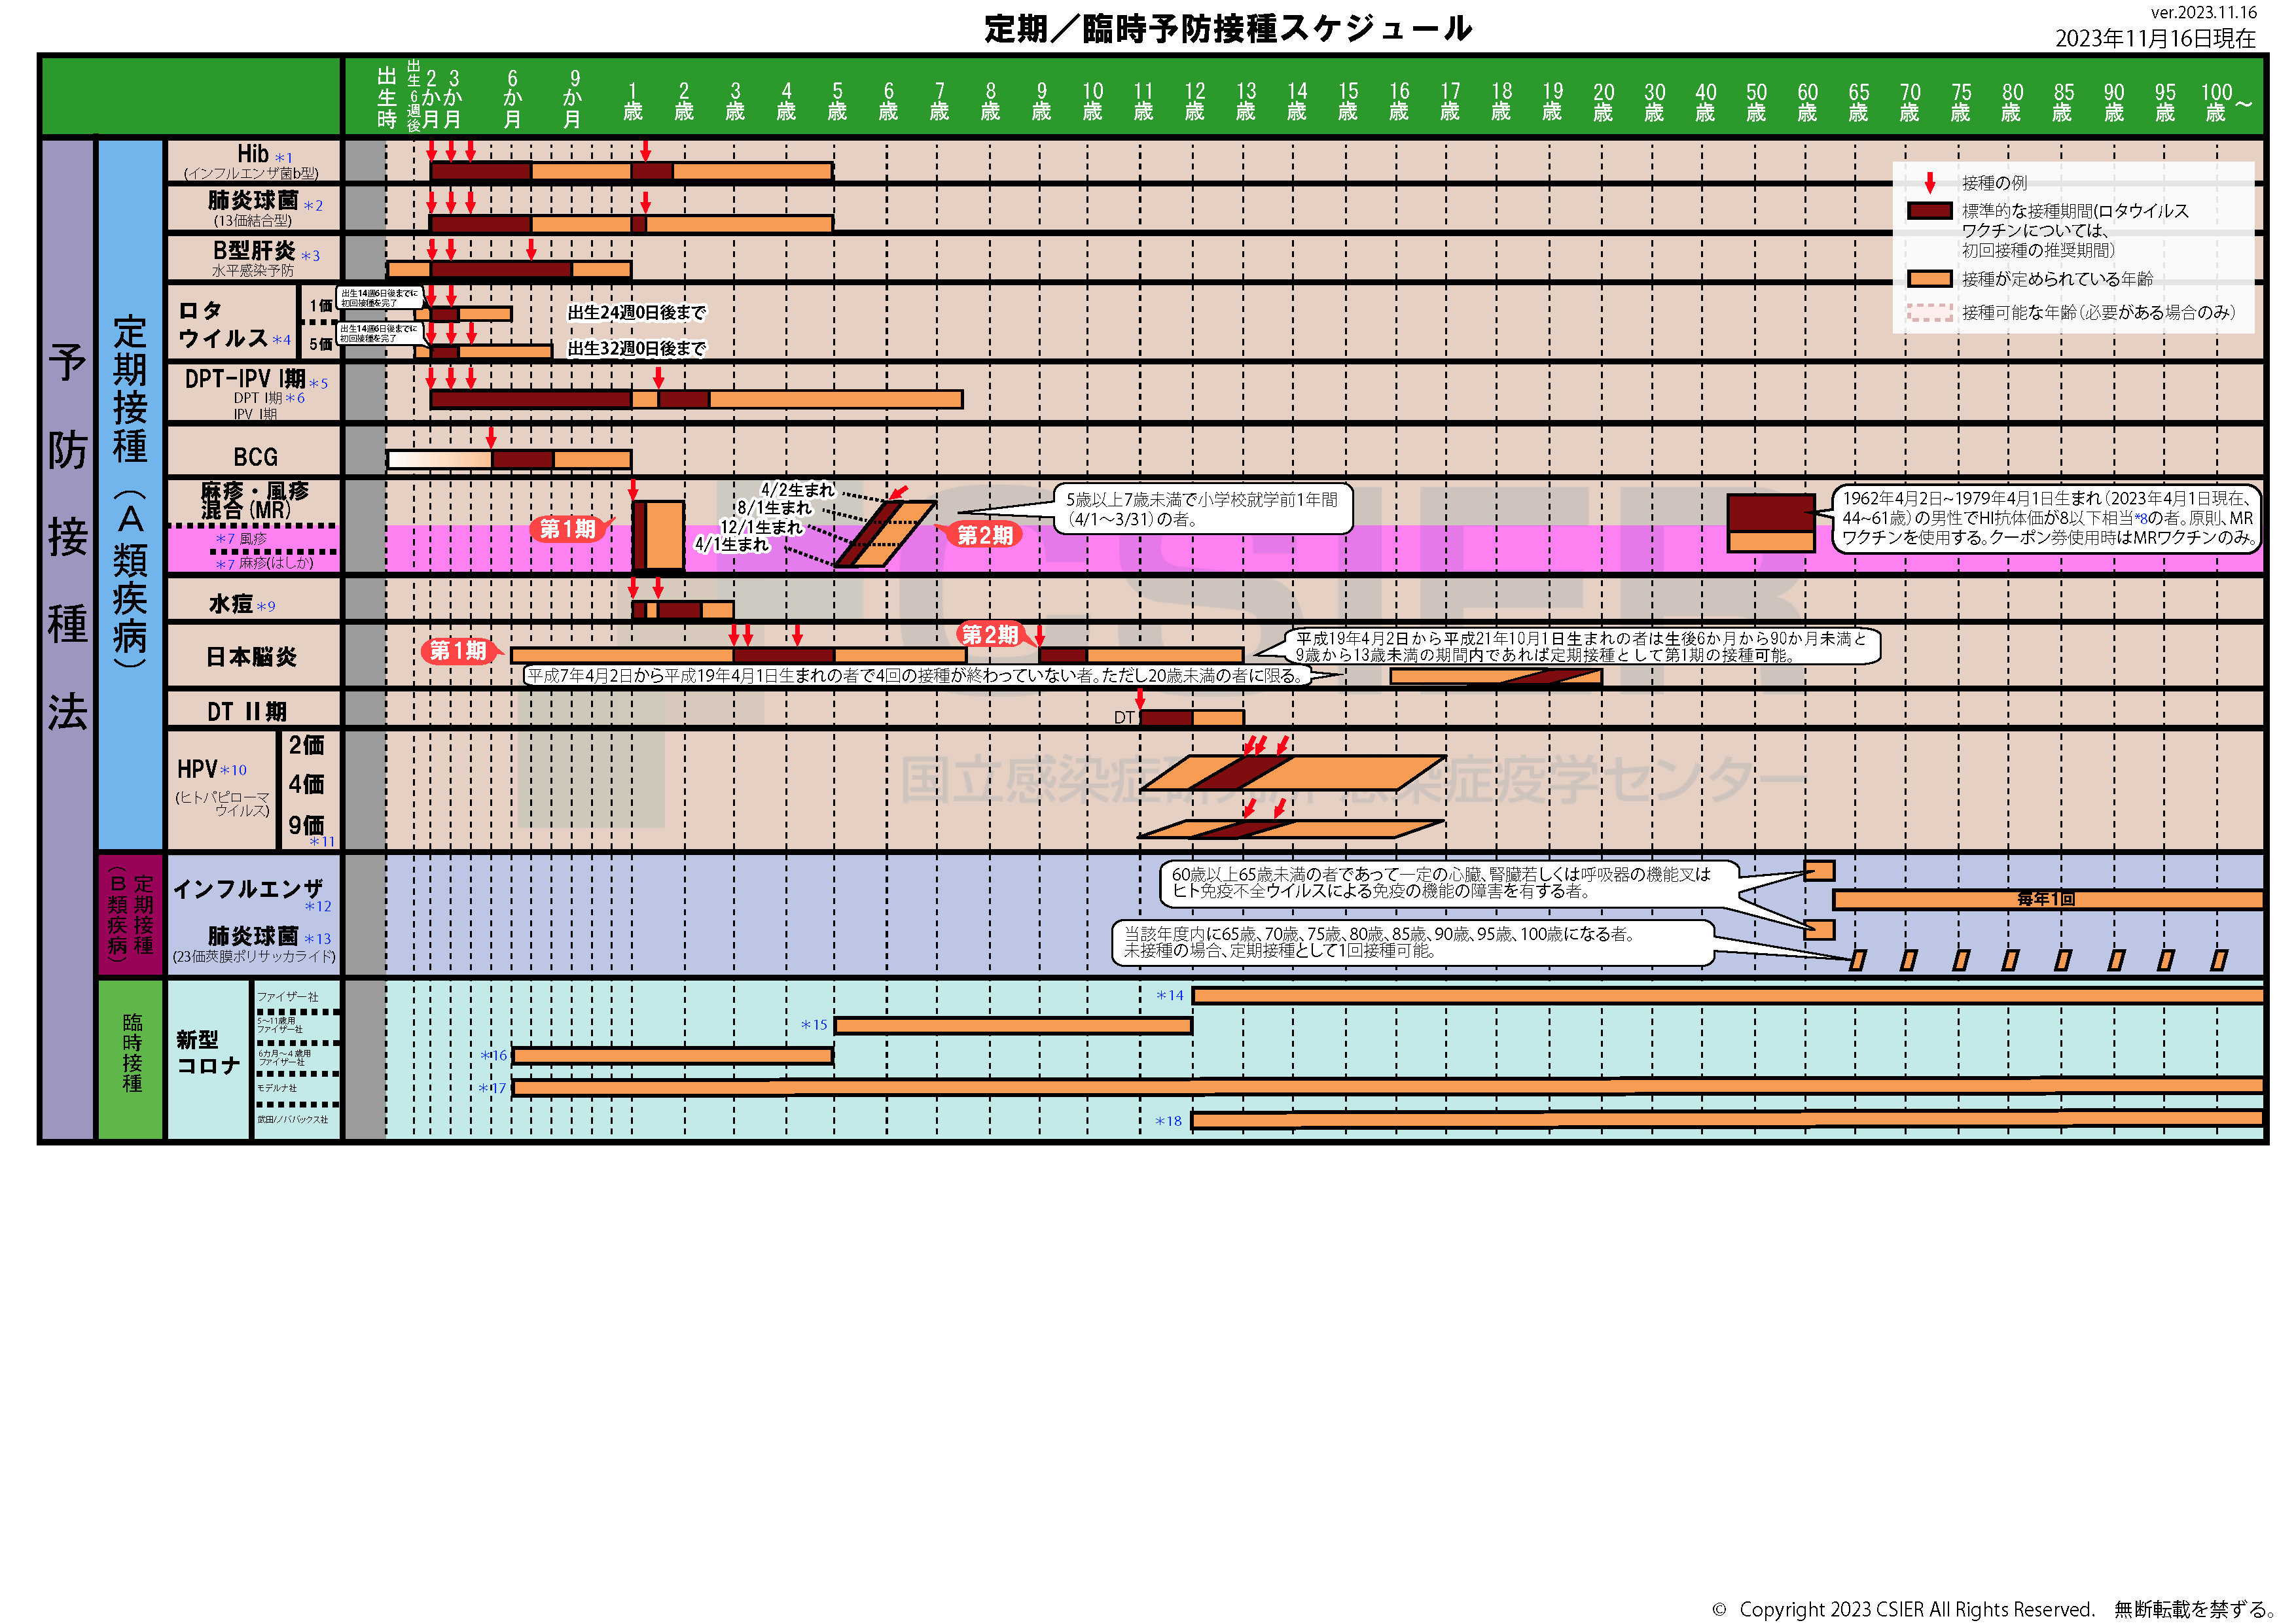
Task: Click the 定期接種 (B類疾病) vertical heading
Action: pyautogui.click(x=131, y=913)
